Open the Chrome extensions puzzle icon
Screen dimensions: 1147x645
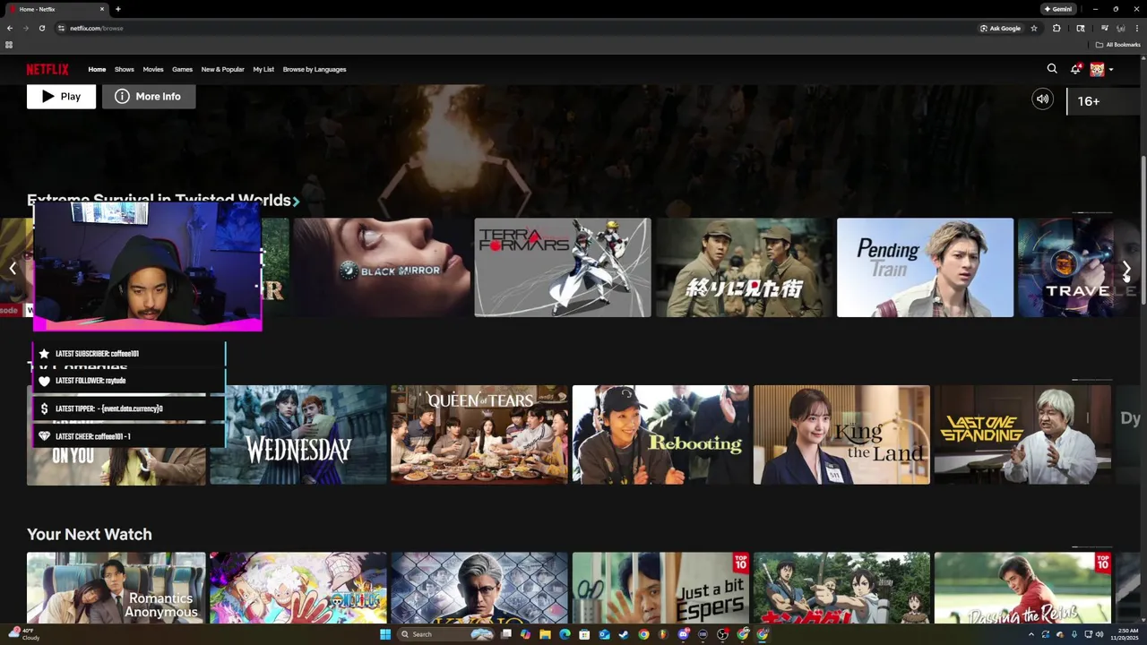tap(1056, 28)
